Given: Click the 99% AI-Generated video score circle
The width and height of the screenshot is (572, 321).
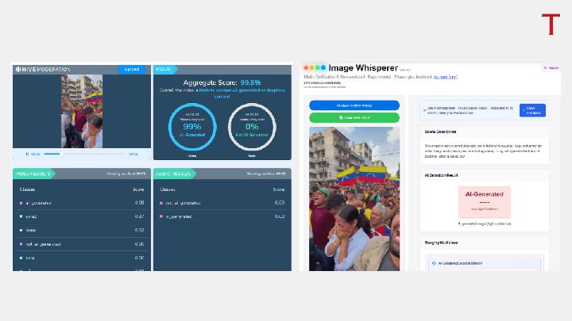Looking at the screenshot, I should coord(191,125).
